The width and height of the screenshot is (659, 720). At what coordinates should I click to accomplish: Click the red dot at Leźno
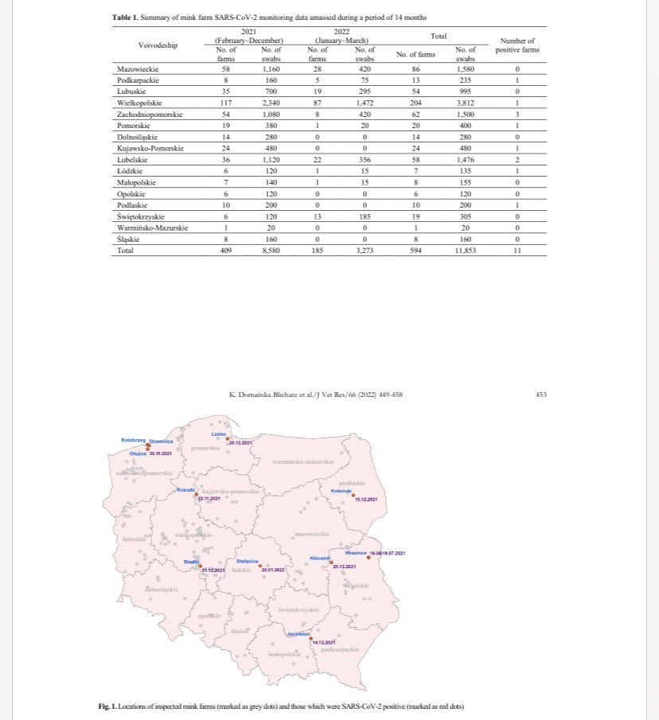[227, 439]
